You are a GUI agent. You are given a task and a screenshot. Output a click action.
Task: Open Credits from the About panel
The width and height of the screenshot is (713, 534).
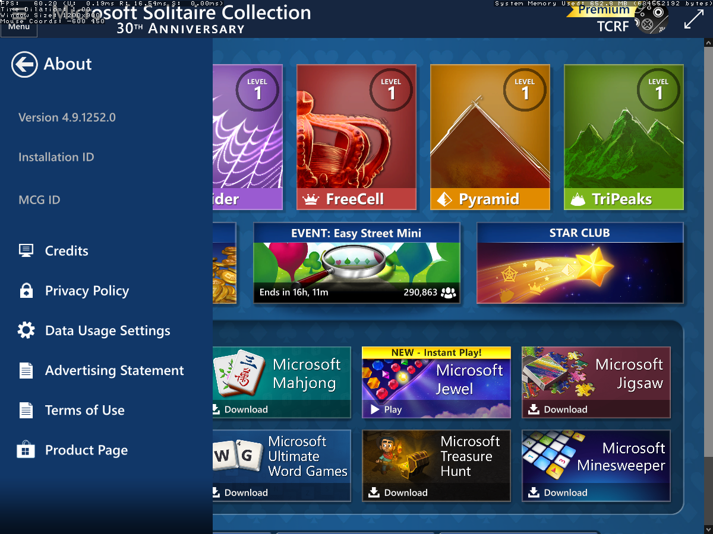click(x=67, y=251)
